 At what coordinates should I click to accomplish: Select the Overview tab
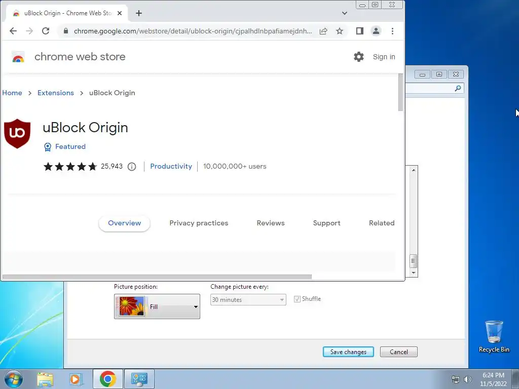tap(125, 223)
